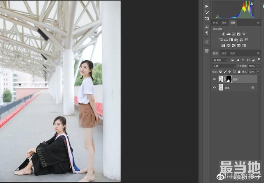Expand the opacity slider dropdown arrow
Viewport: 264px width, 183px height.
click(x=258, y=66)
